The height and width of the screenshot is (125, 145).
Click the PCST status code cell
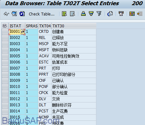point(45,111)
